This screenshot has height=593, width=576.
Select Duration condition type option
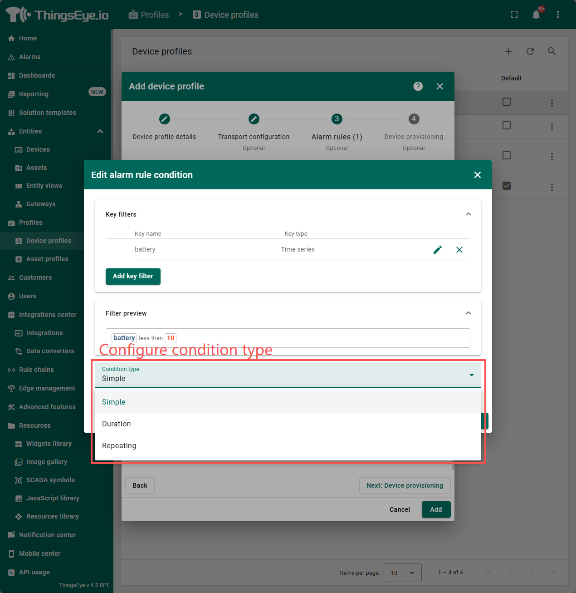point(117,424)
